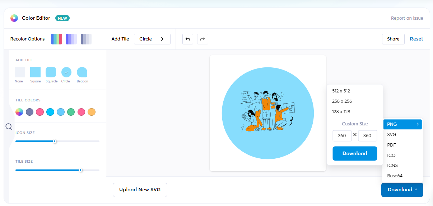
Task: Select the 512 x 512 size
Action: [341, 91]
